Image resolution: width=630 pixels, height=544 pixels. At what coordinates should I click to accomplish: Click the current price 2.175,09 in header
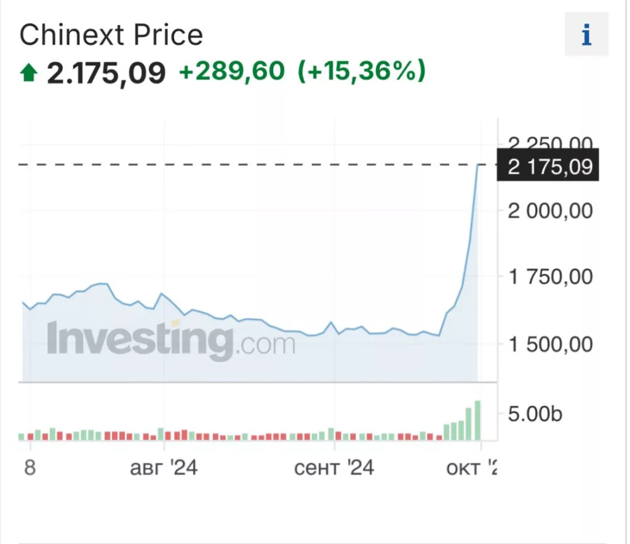click(106, 73)
